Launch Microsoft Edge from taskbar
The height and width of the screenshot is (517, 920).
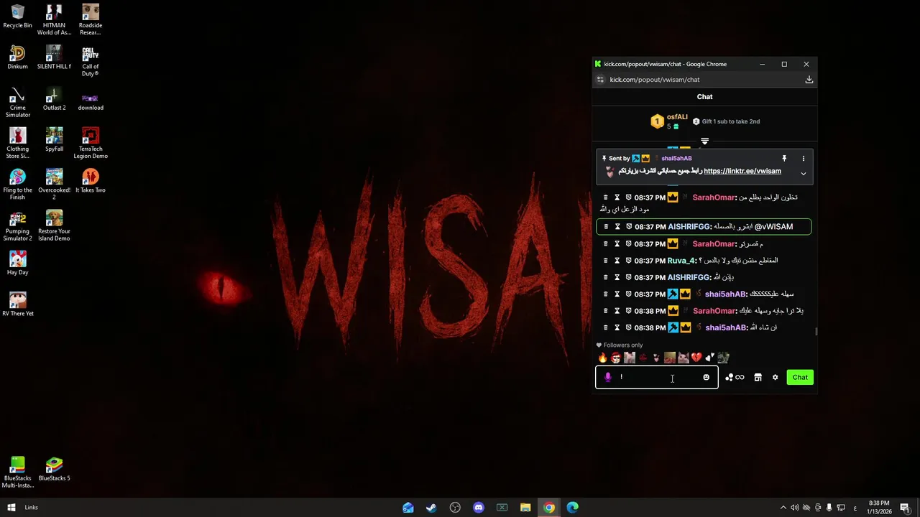click(572, 508)
